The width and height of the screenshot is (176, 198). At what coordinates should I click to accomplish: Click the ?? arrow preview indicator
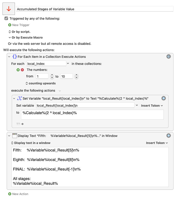coord(20,124)
